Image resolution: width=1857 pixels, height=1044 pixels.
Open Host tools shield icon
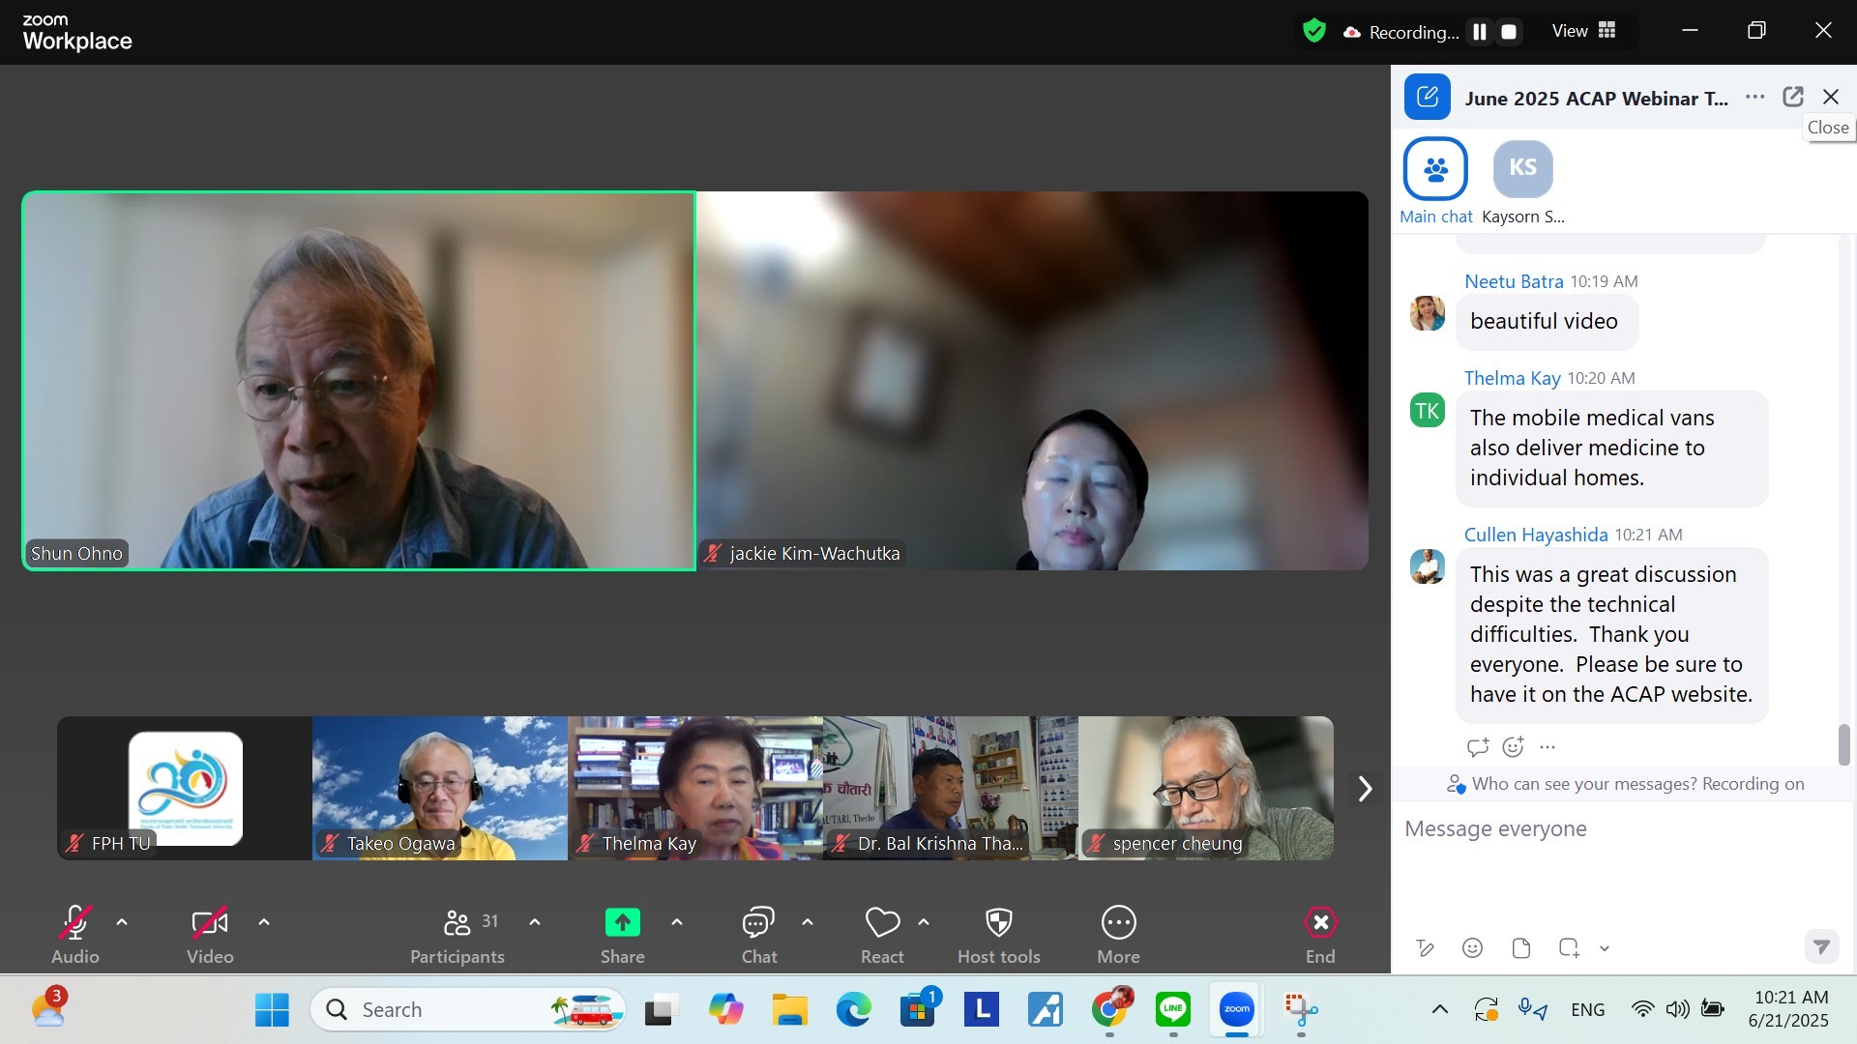coord(998,924)
